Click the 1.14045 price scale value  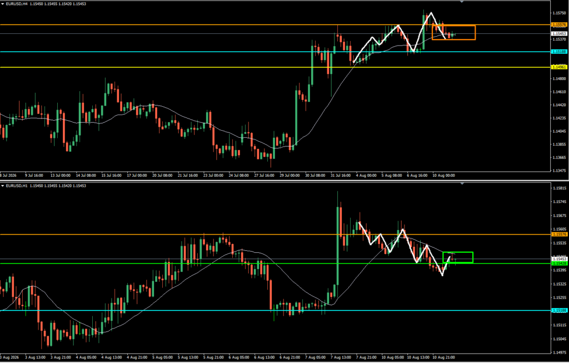(559, 131)
